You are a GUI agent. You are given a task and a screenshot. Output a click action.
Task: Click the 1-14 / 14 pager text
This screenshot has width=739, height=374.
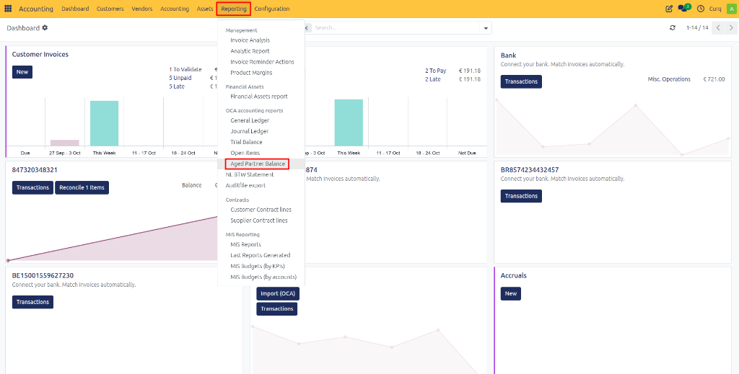pos(698,28)
